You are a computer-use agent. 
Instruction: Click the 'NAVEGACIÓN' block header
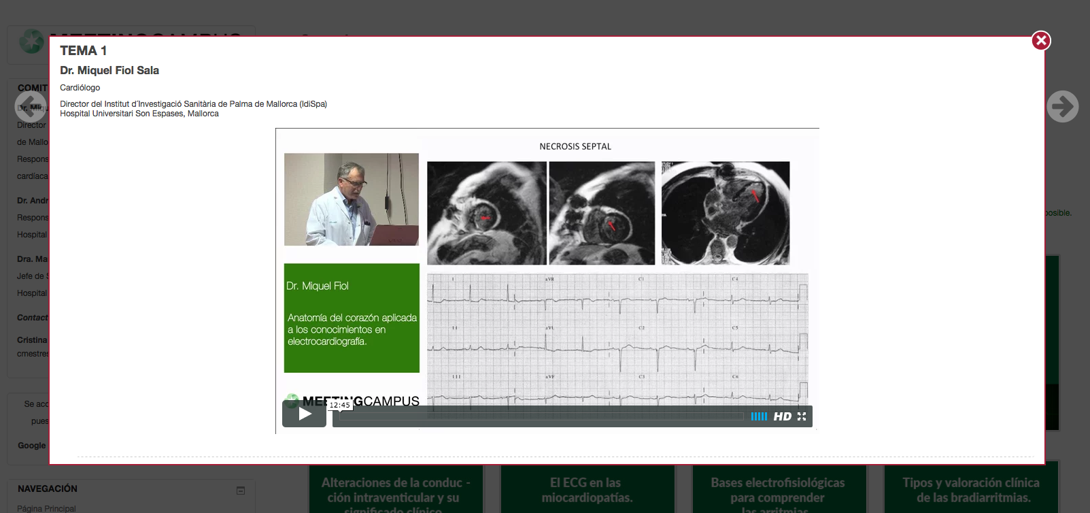(x=48, y=489)
